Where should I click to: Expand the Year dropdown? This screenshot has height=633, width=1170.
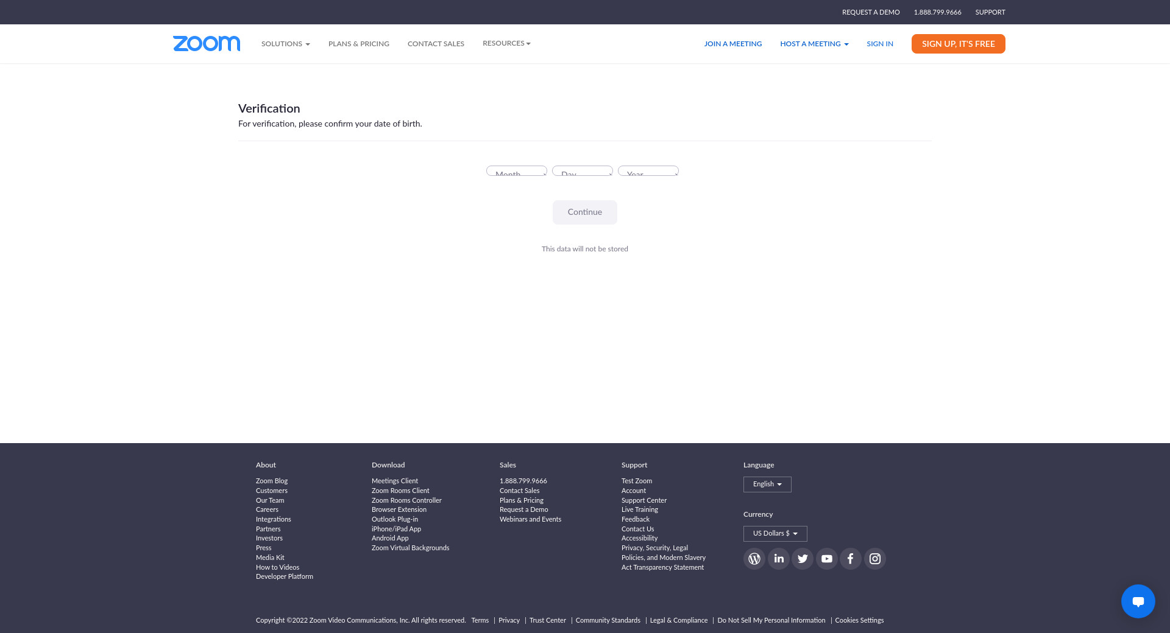(x=648, y=171)
